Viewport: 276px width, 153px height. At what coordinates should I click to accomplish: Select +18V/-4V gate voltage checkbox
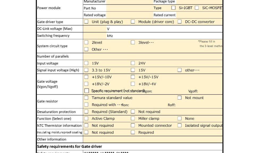(133, 84)
